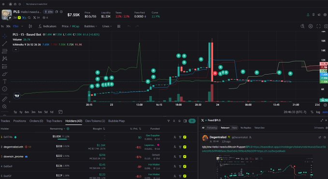Open chart settings hexagon icon

tap(311, 27)
